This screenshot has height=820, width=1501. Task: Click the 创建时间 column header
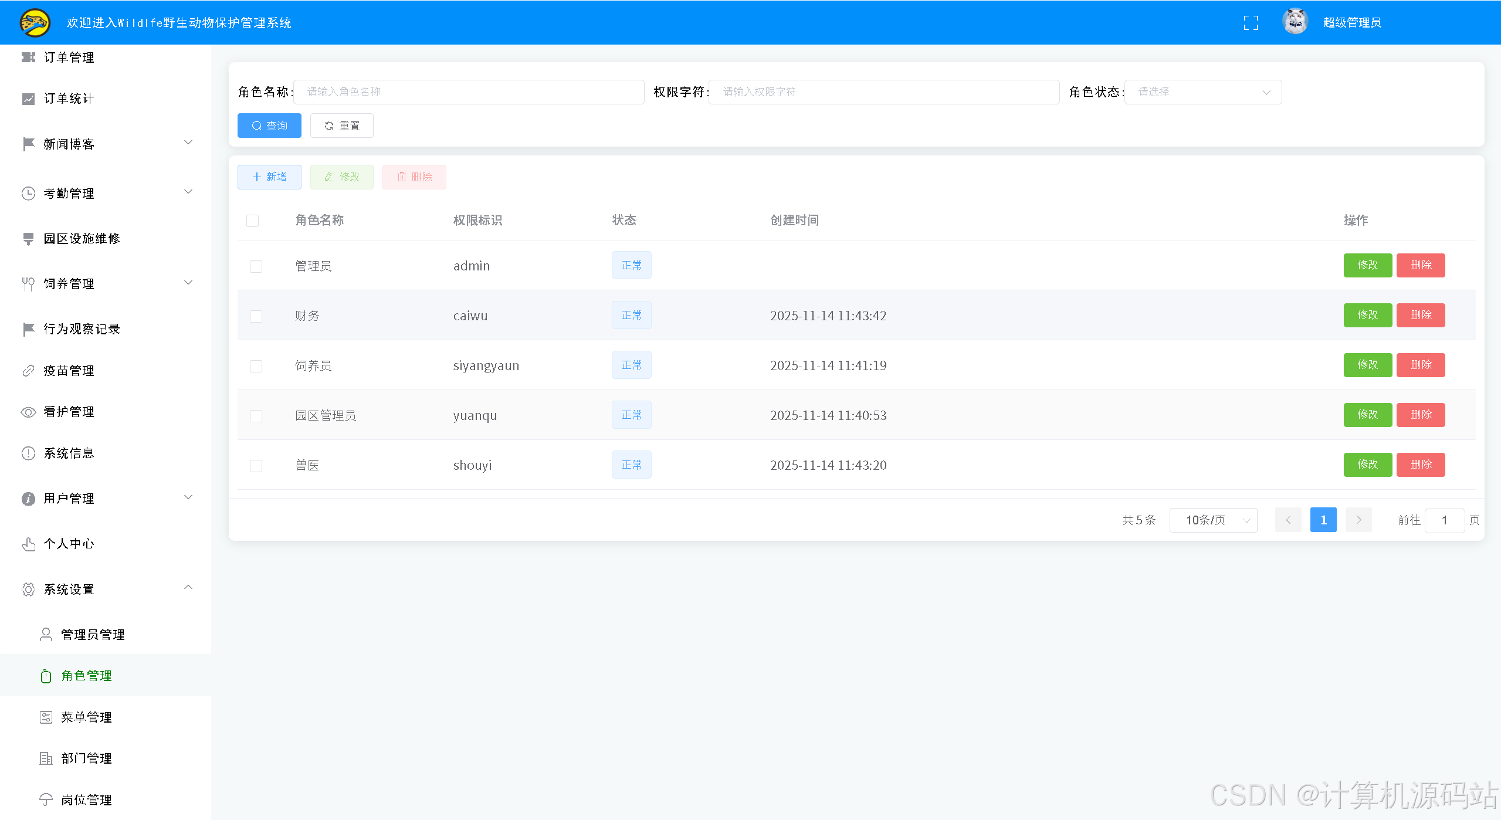coord(794,220)
